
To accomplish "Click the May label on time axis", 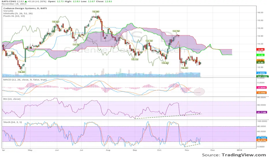I will (x=30, y=150).
